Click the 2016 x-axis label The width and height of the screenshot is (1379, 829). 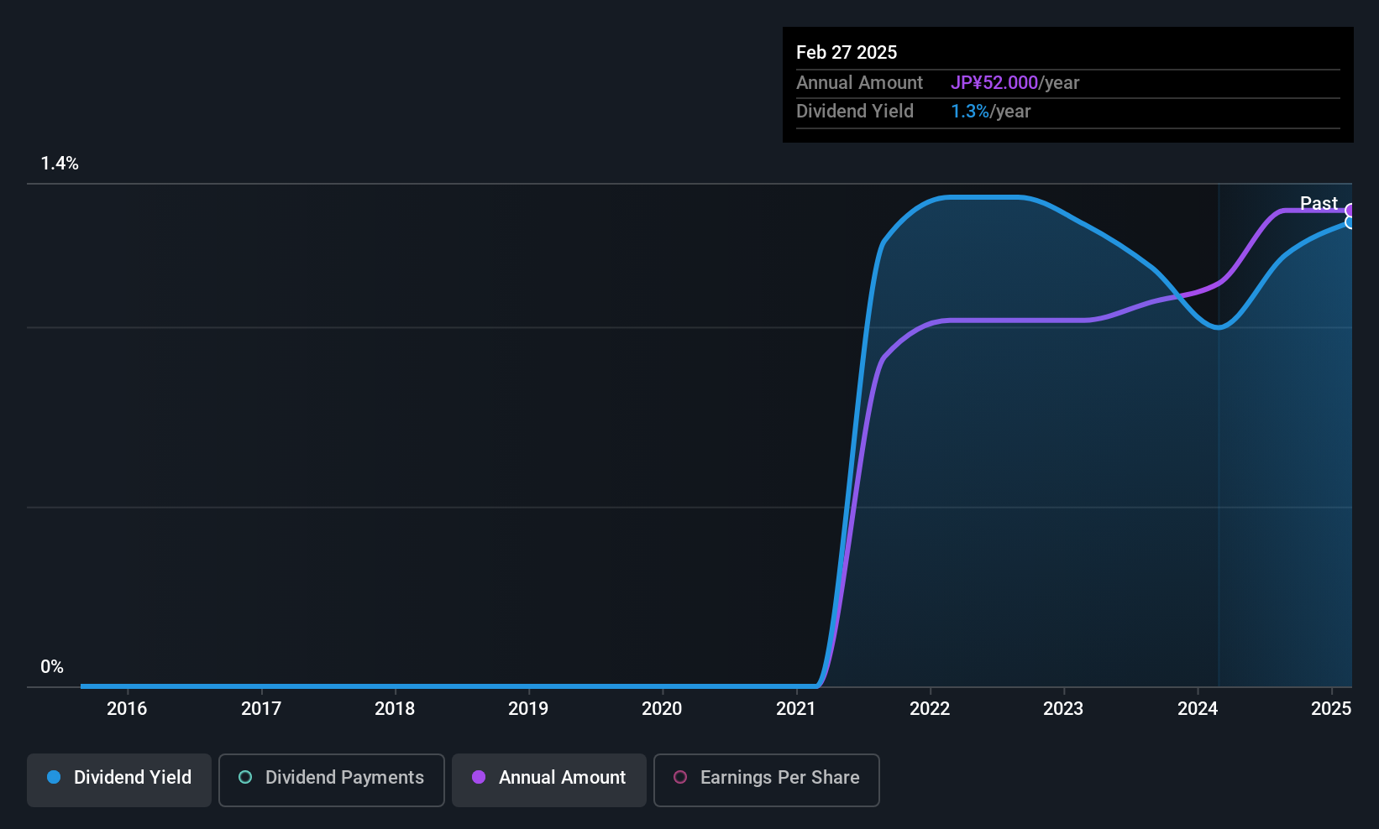[x=127, y=709]
